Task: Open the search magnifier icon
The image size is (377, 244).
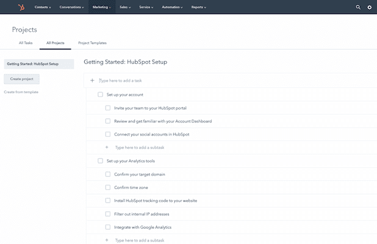Action: tap(358, 7)
